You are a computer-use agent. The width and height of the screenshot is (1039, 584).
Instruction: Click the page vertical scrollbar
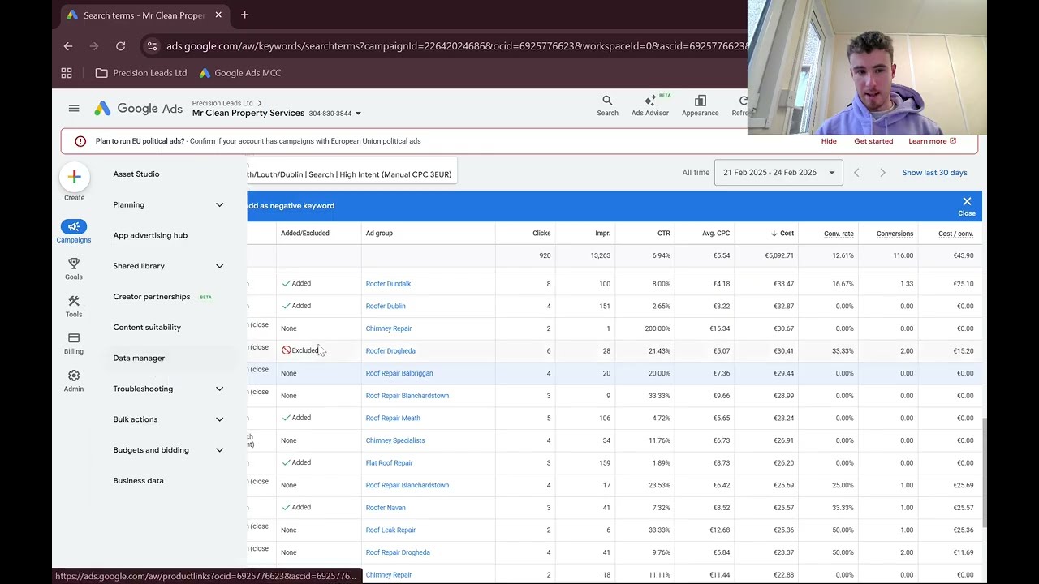point(985,473)
